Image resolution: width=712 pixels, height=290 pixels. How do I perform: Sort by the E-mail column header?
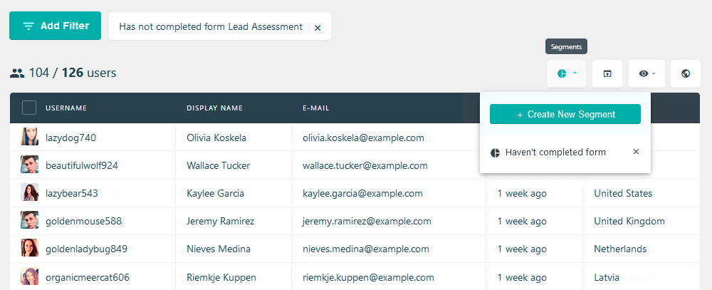click(316, 108)
